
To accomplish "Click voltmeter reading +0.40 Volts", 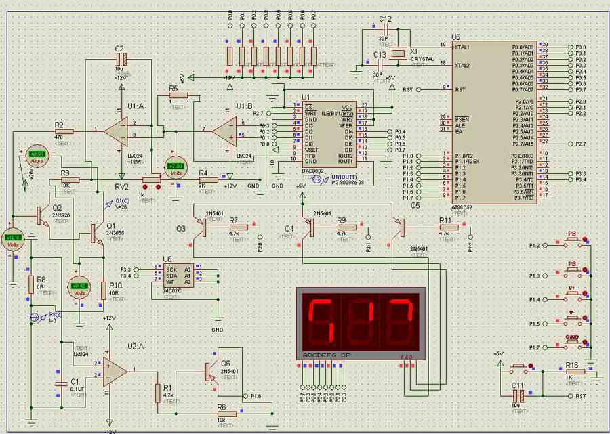I will tap(79, 287).
